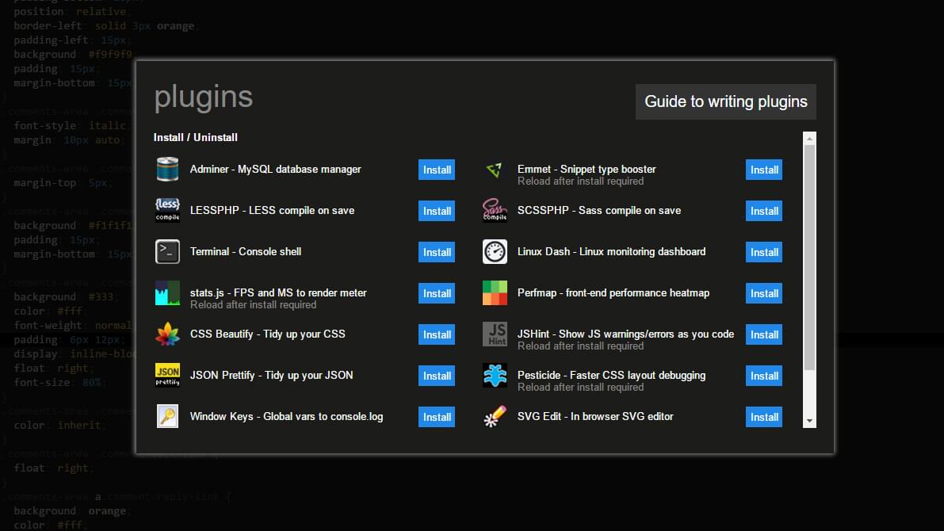Click the JSON Prettify icon
The width and height of the screenshot is (944, 531).
167,375
